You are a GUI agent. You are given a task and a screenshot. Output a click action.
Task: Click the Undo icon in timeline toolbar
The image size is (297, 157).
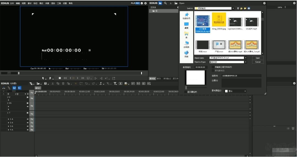86,84
